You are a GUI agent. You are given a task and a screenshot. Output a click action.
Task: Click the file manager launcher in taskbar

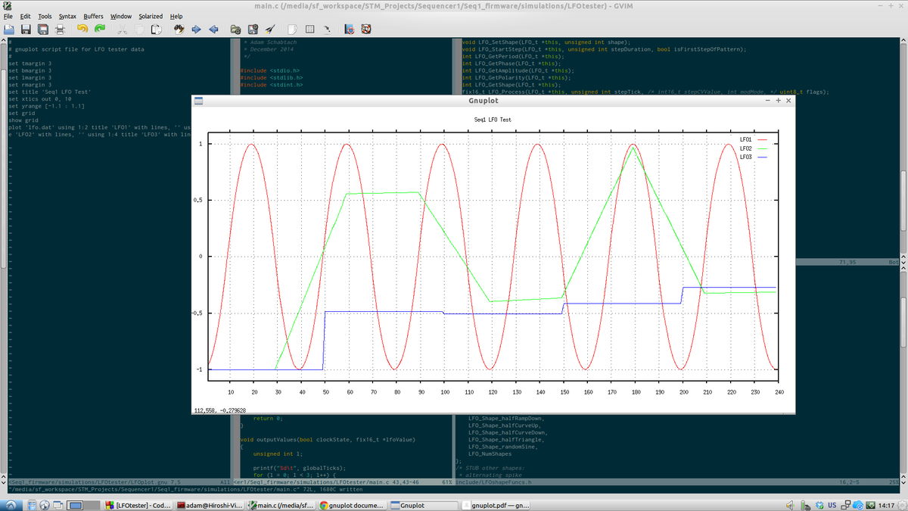pyautogui.click(x=32, y=505)
